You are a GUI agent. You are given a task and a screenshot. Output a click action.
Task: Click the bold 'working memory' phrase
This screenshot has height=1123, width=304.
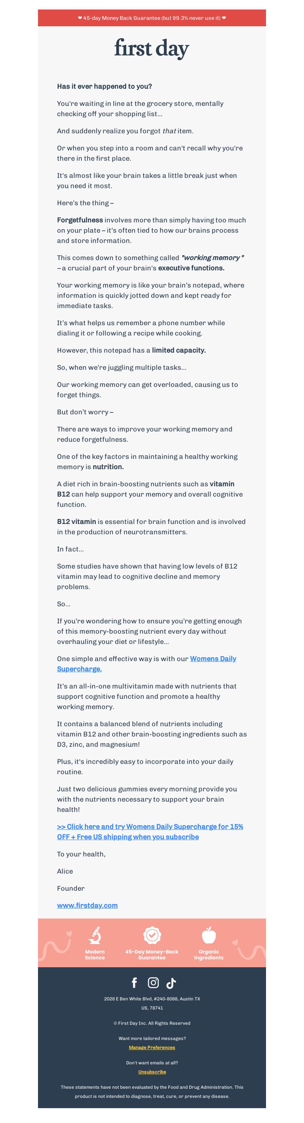(x=212, y=258)
